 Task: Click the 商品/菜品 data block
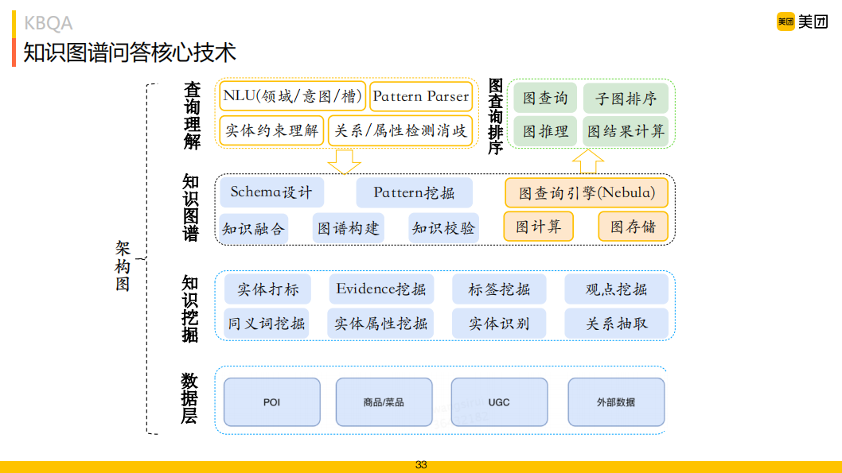pos(384,402)
